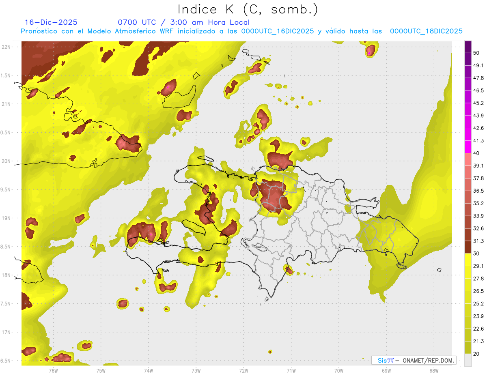487x376 pixels.
Task: Click the 21N latitude label
Action: click(x=6, y=104)
